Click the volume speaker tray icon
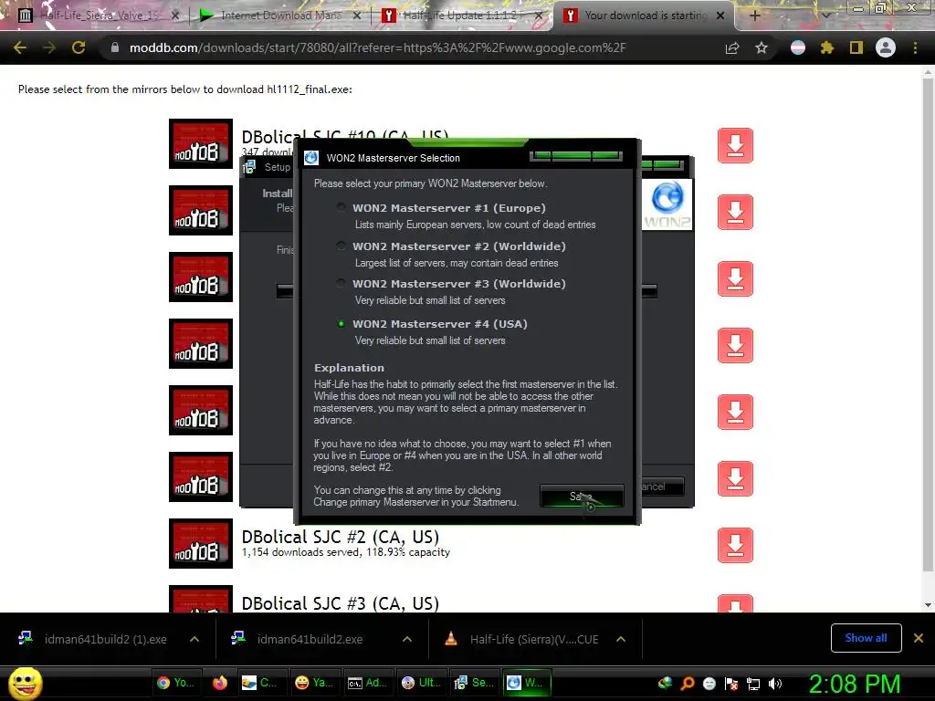The width and height of the screenshot is (935, 701). coord(775,684)
